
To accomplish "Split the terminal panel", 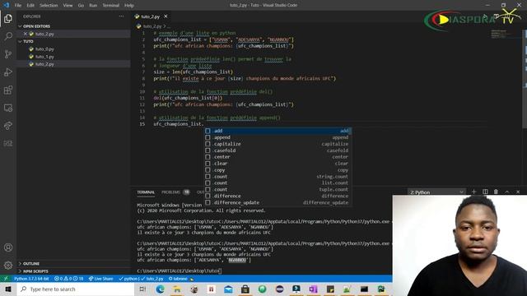I will tap(485, 192).
